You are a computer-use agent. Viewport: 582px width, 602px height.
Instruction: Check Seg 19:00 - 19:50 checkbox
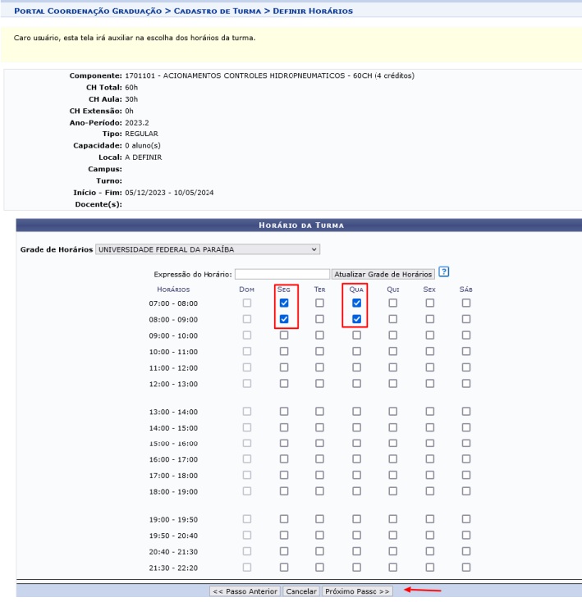point(284,519)
